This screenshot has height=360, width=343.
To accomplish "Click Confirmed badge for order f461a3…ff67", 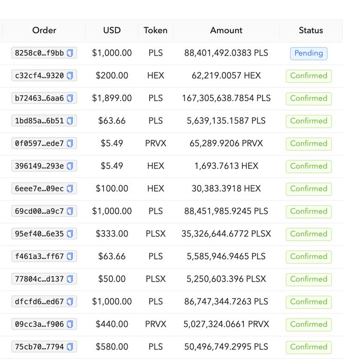I will point(309,257).
